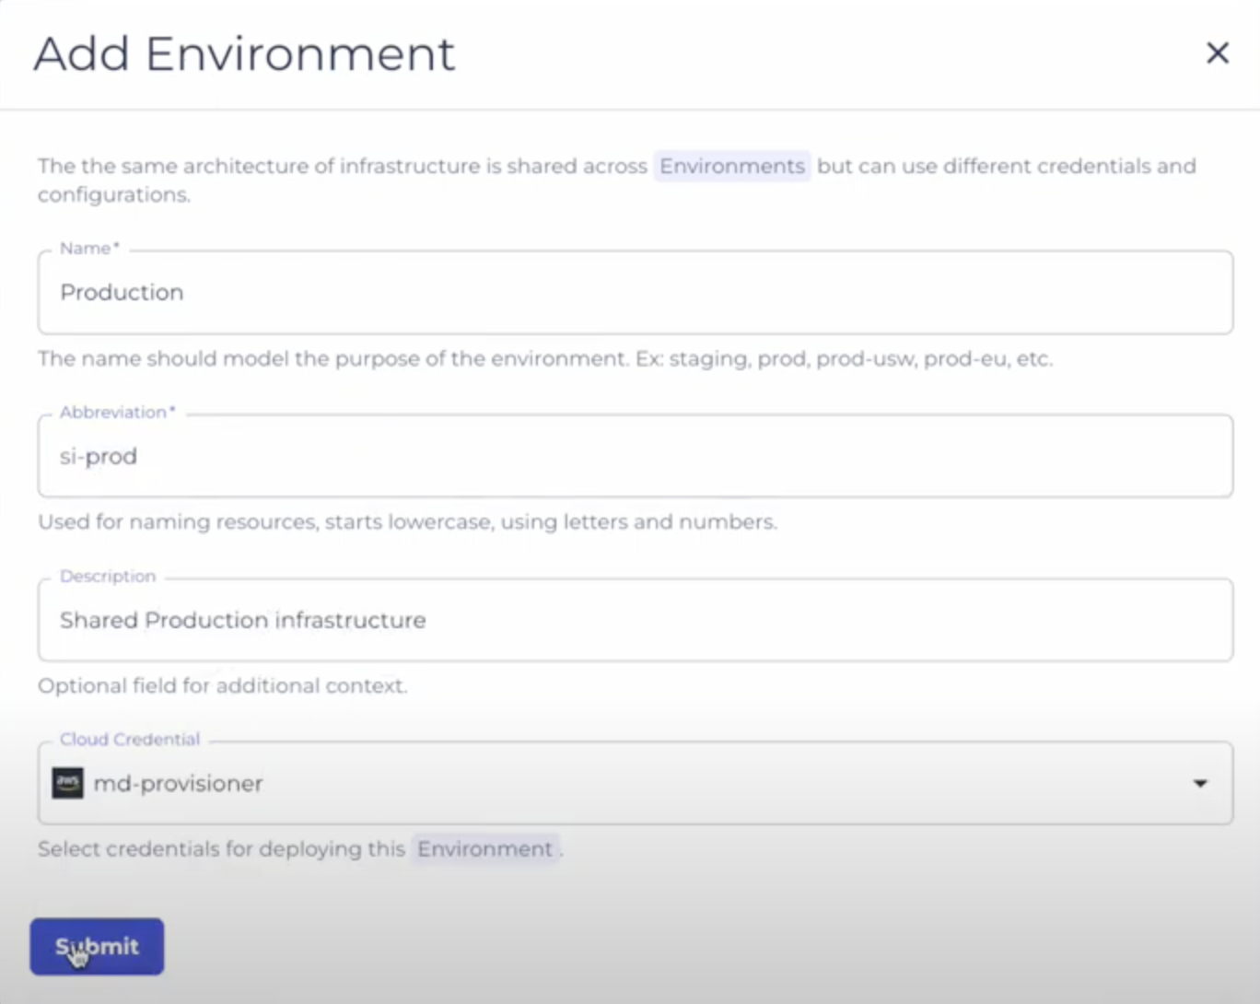Select the Production text in the Name field
Viewport: 1260px width, 1004px height.
(x=122, y=292)
